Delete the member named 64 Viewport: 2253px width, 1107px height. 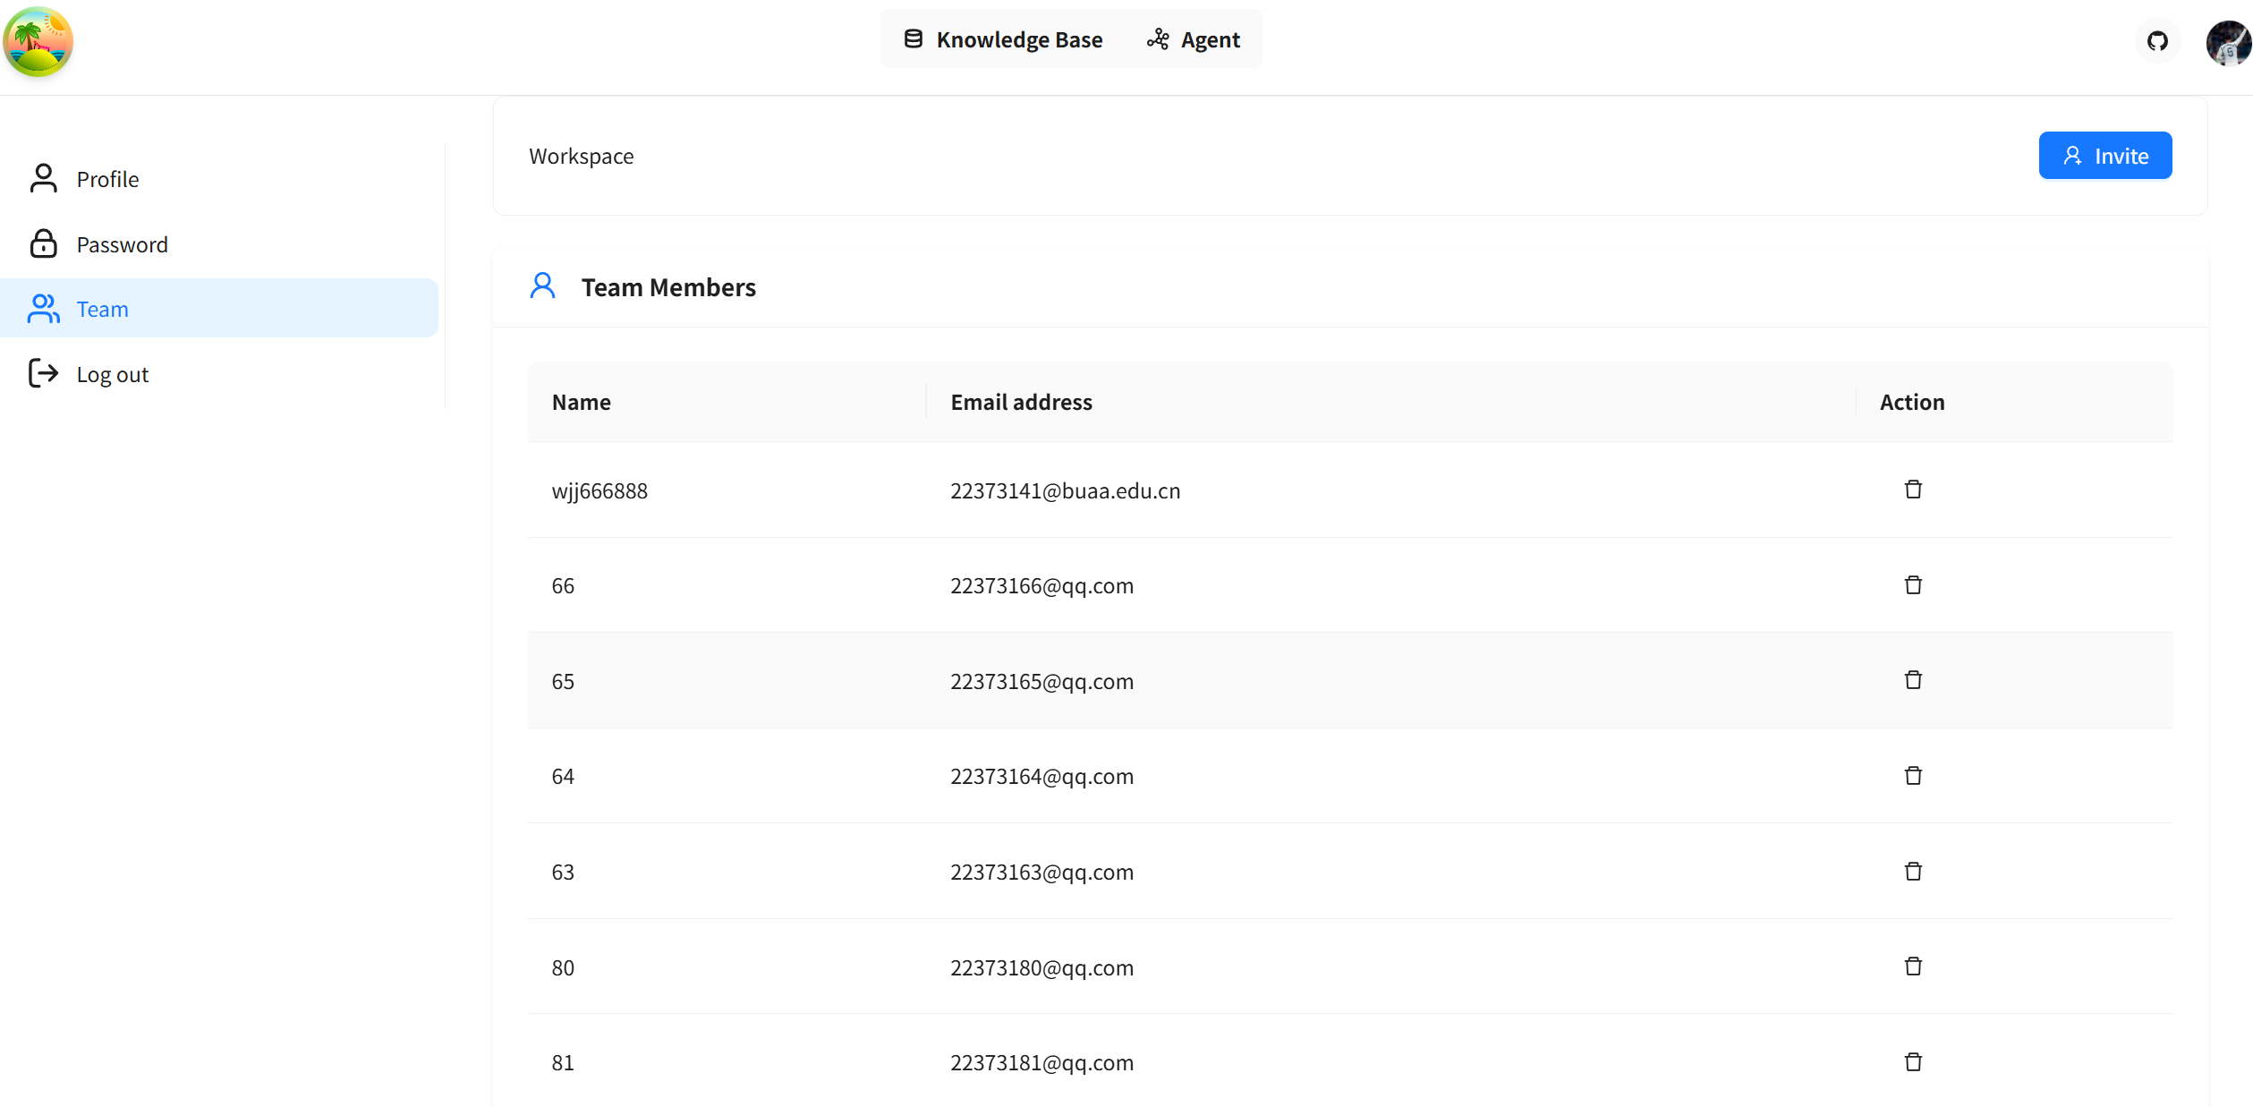(1913, 776)
